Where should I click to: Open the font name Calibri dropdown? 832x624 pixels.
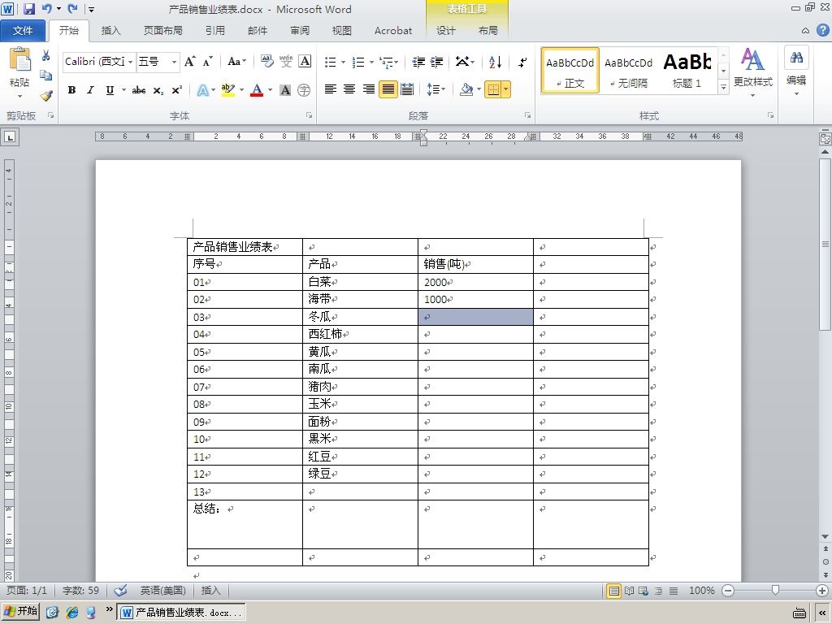coord(131,62)
